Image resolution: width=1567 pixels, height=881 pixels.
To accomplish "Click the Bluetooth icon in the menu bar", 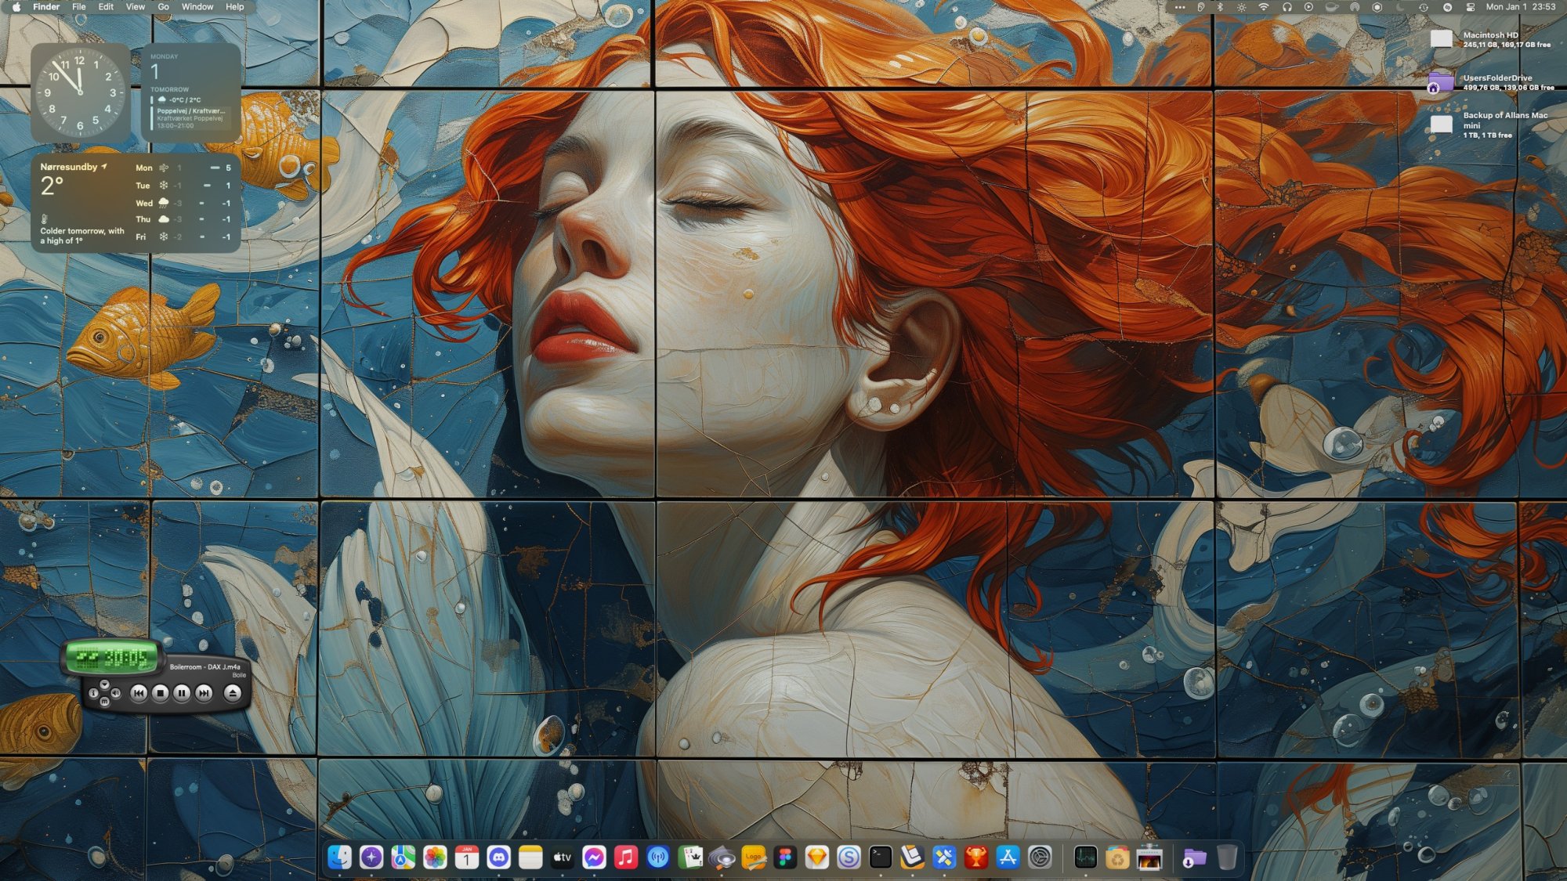I will tap(1220, 6).
